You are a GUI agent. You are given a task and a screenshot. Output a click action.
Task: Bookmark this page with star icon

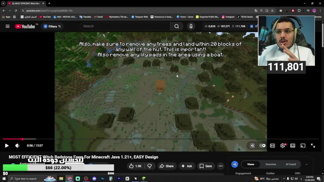272,11
